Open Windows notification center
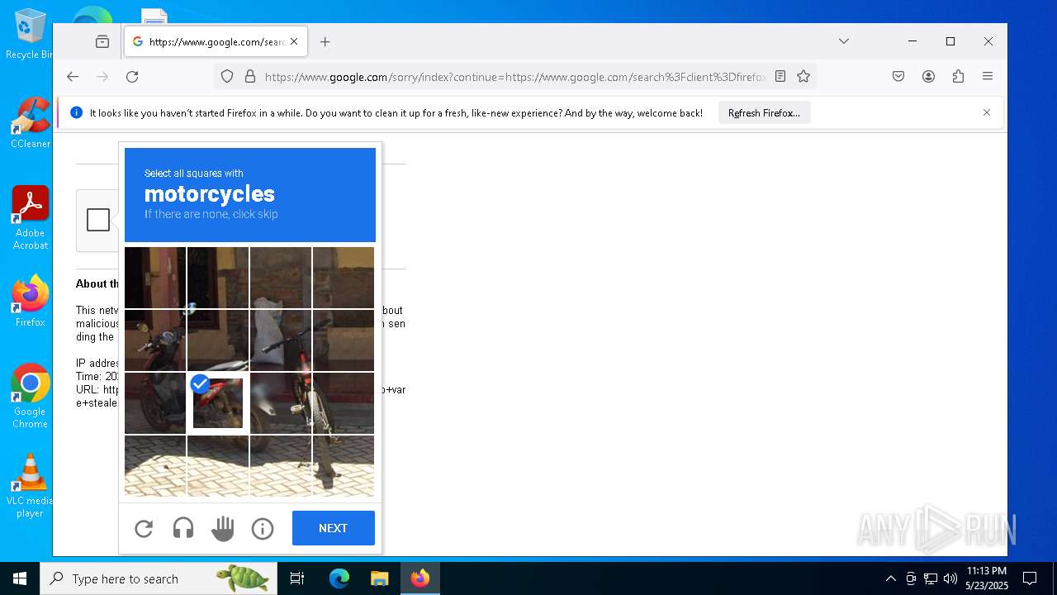1057x595 pixels. (x=1030, y=578)
